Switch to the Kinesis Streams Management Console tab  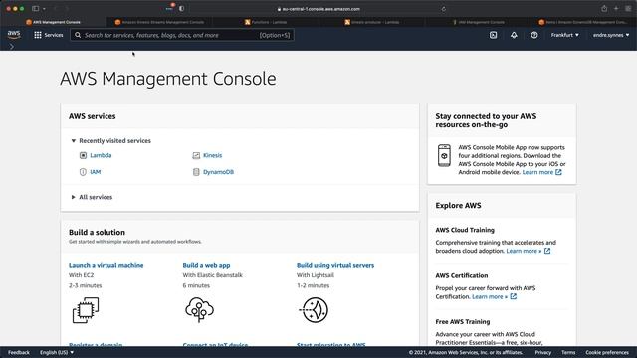click(x=159, y=22)
